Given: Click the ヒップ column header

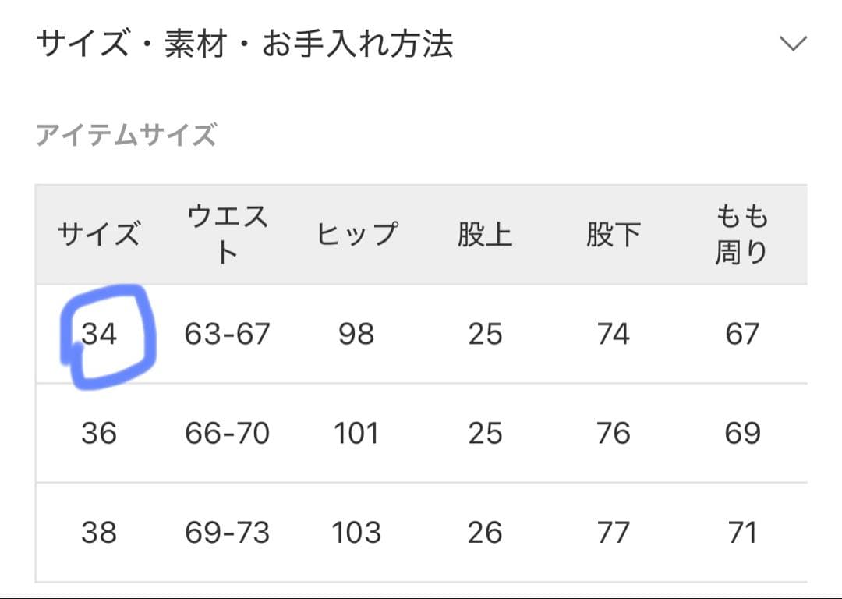Looking at the screenshot, I should point(356,234).
